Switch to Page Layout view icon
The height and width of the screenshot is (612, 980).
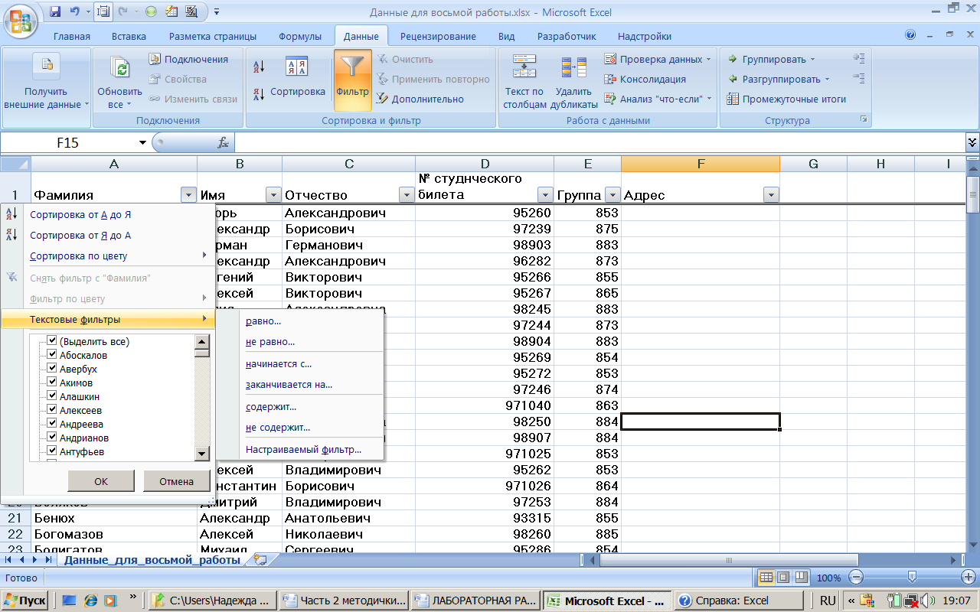pyautogui.click(x=784, y=578)
